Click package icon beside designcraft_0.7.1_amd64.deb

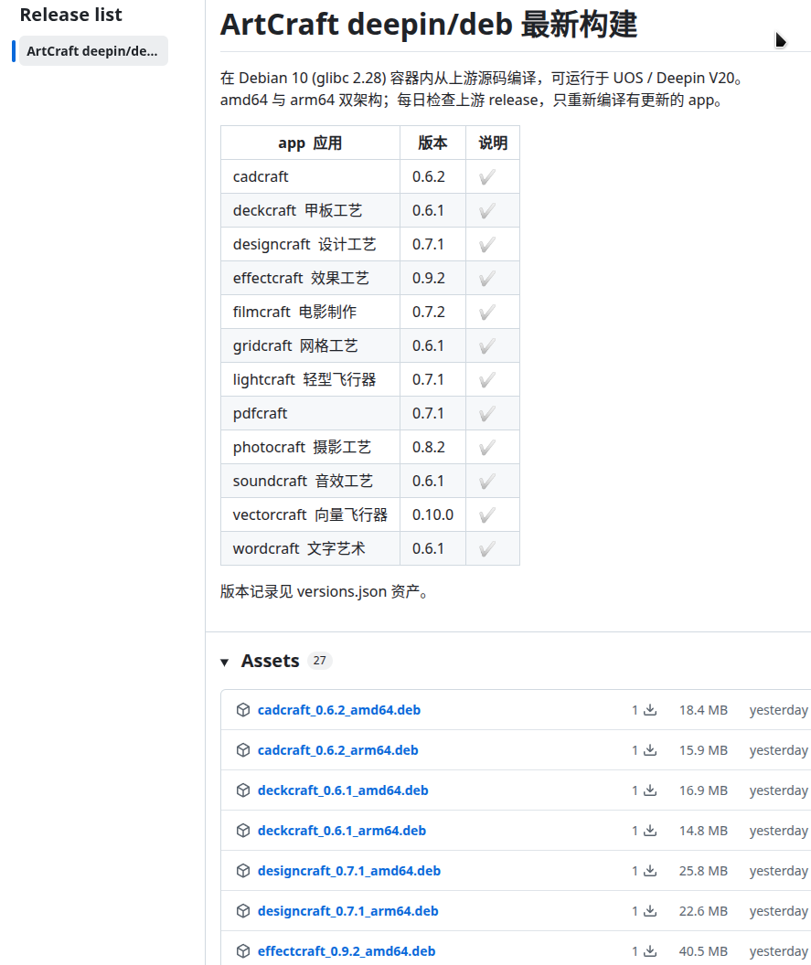[243, 870]
